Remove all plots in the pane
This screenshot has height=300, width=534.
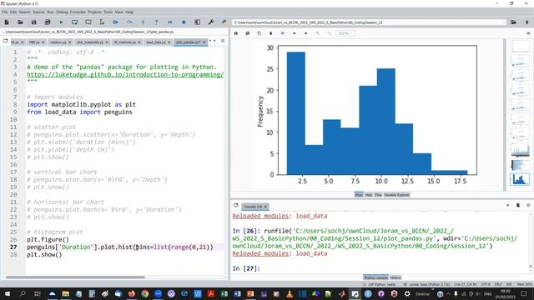(x=282, y=33)
